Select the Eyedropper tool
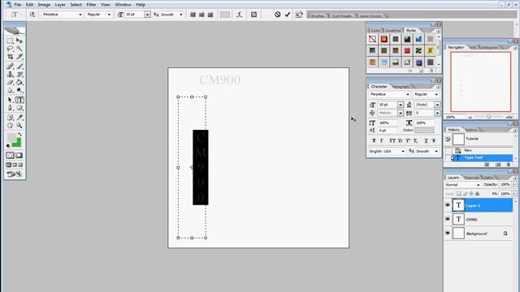Viewport: 520px width, 292px height. [19, 117]
